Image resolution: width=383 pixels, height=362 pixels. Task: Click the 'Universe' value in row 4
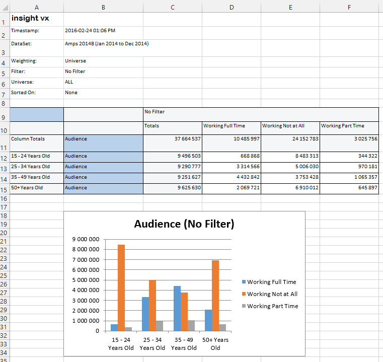point(103,62)
